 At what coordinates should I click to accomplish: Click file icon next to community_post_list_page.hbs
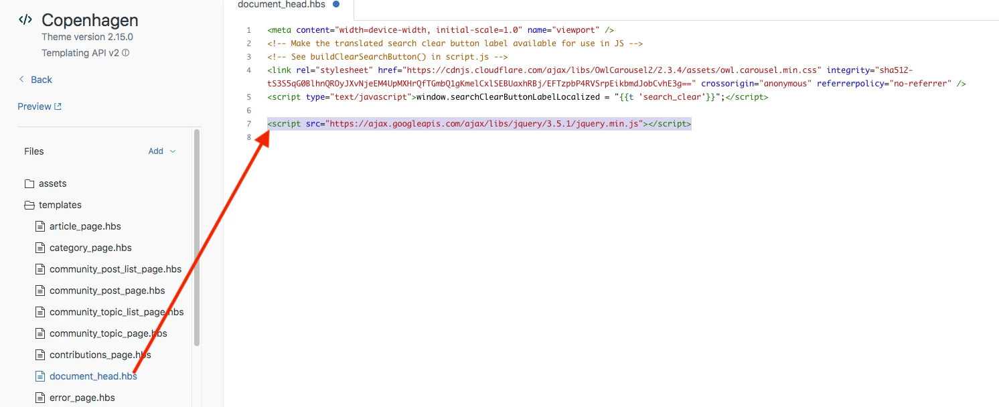40,269
